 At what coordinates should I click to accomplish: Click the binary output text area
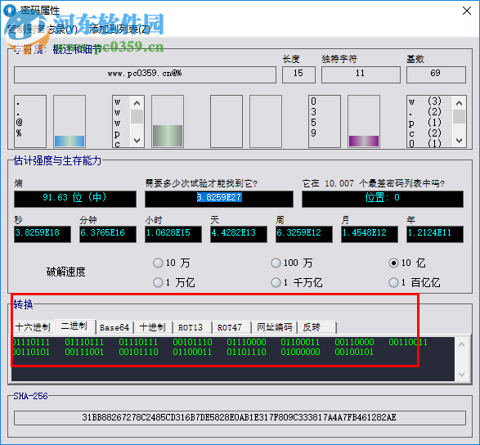233,359
